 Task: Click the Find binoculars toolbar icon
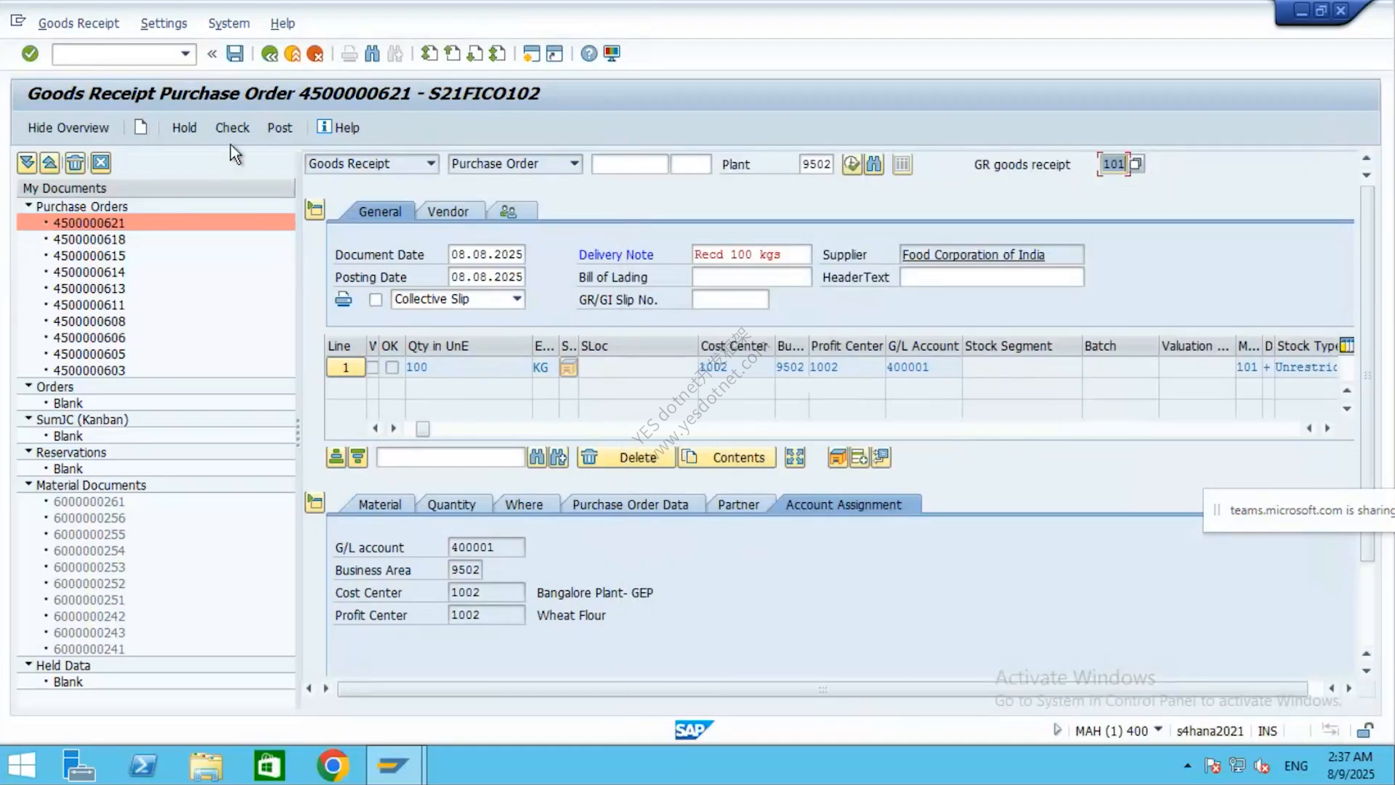pos(372,54)
